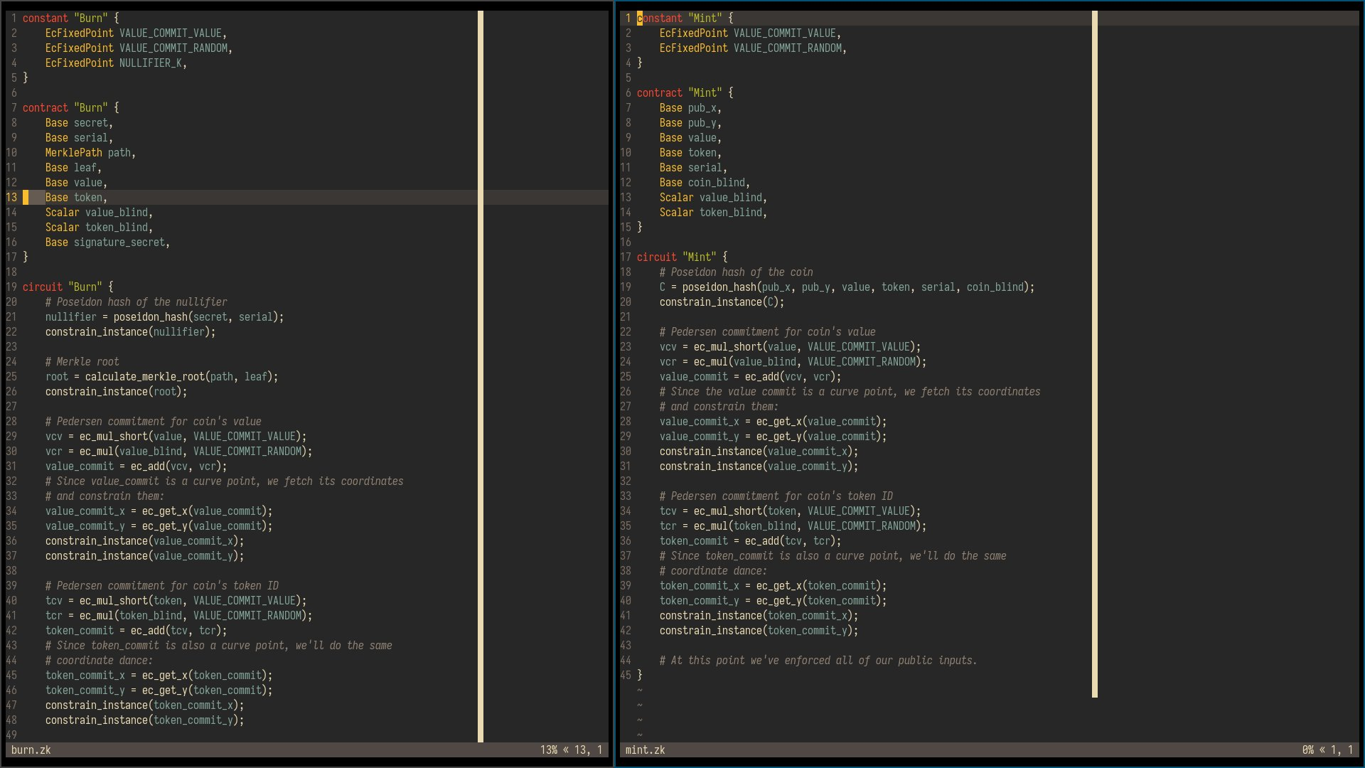Screen dimensions: 1365x768
Task: Click 'vcv = ec_mul_short' line 29 in burn.zk
Action: [x=176, y=437]
